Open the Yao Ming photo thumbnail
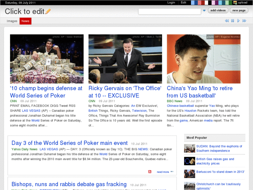Screen dimensions: 253x190 pyautogui.click(x=204, y=59)
